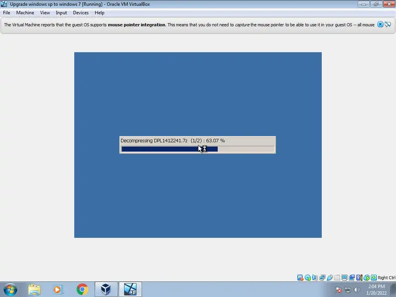Open the Input menu
This screenshot has width=396, height=297.
[61, 13]
